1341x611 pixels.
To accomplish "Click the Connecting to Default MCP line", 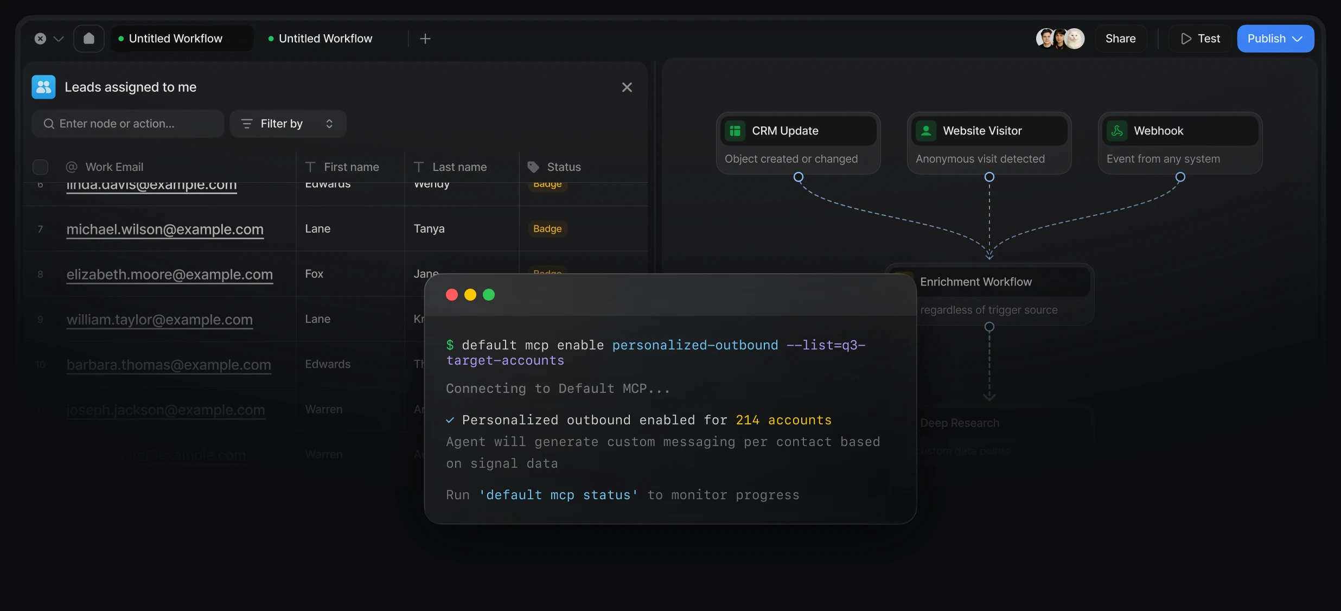I will pyautogui.click(x=558, y=389).
